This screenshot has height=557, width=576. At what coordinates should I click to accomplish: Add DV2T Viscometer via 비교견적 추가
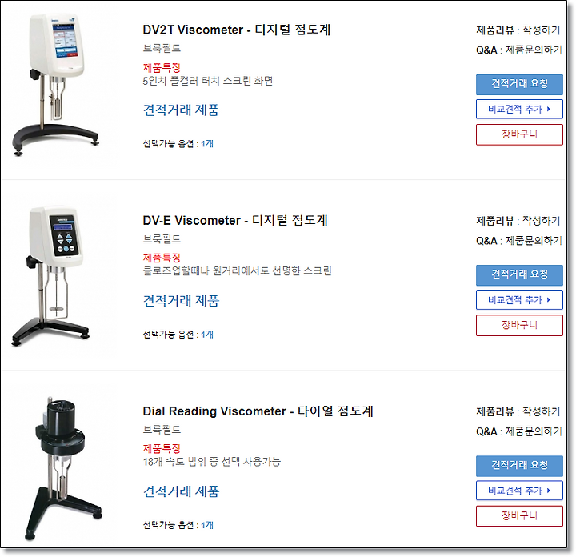click(519, 109)
